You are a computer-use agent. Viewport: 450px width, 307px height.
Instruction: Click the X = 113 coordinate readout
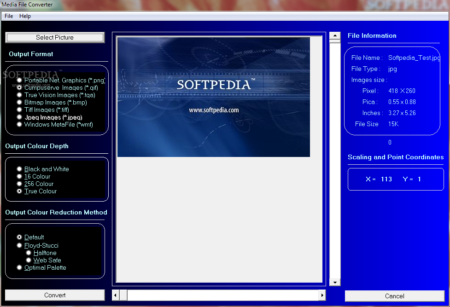coord(379,179)
